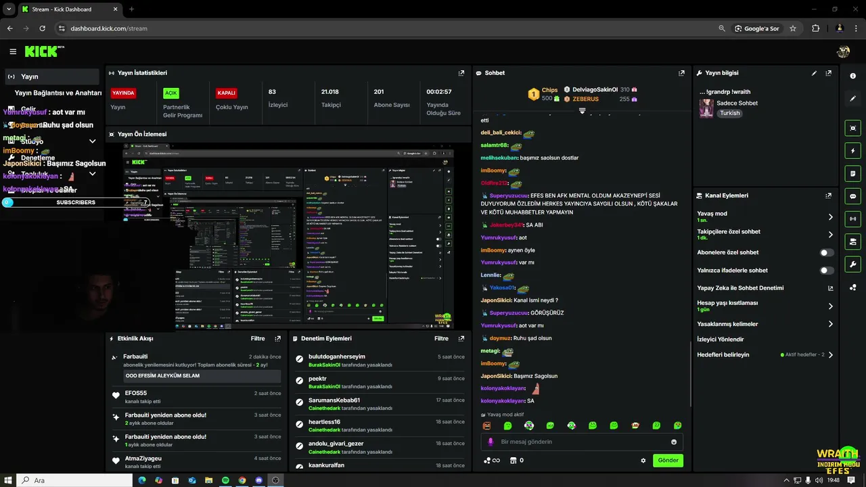Expand the Stüdyo sidebar section
This screenshot has width=866, height=487.
point(93,141)
